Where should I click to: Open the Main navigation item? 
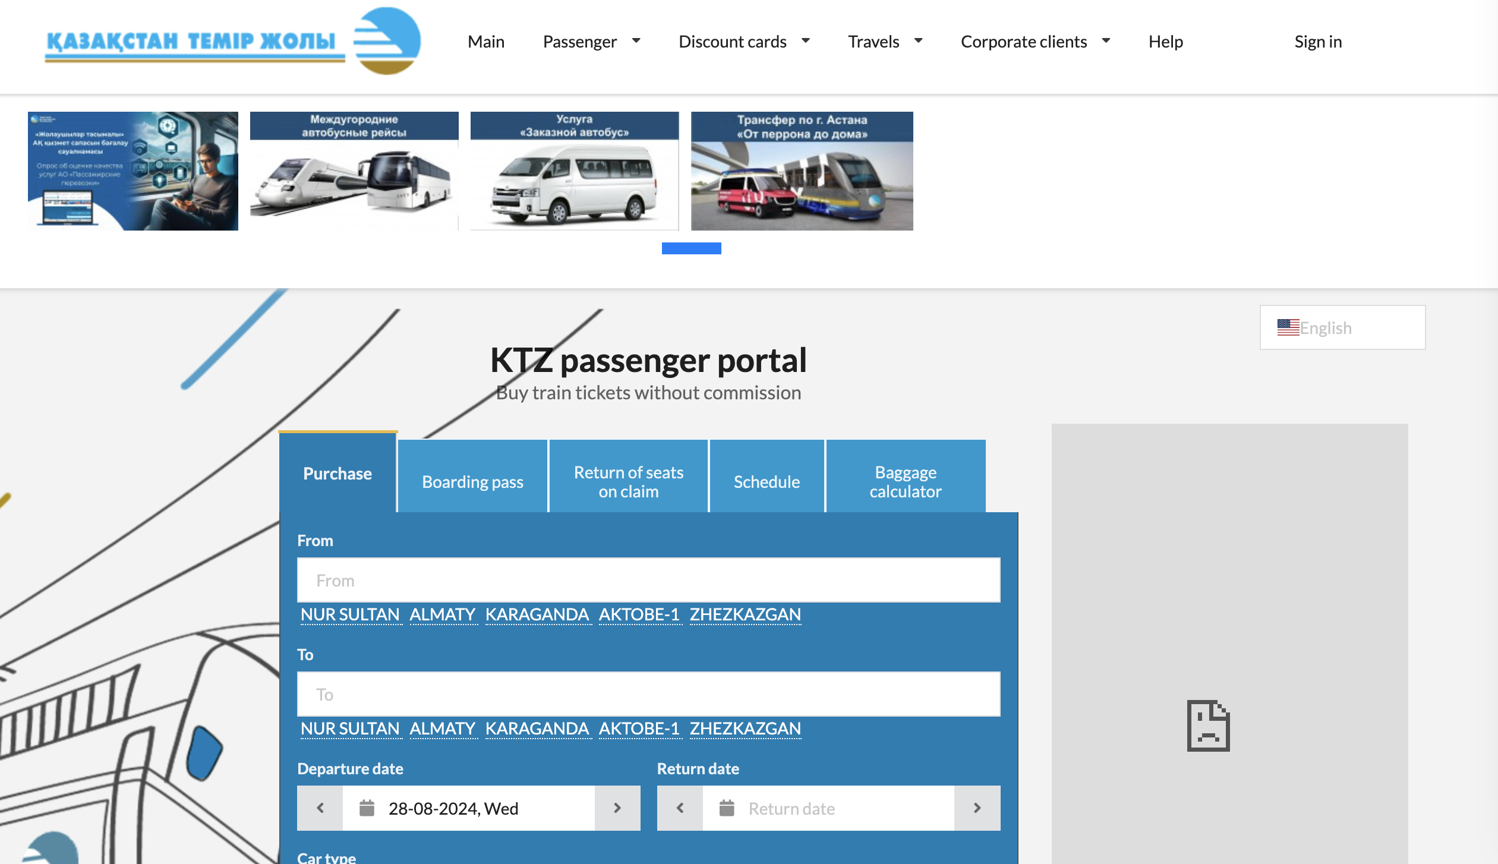[x=486, y=42]
